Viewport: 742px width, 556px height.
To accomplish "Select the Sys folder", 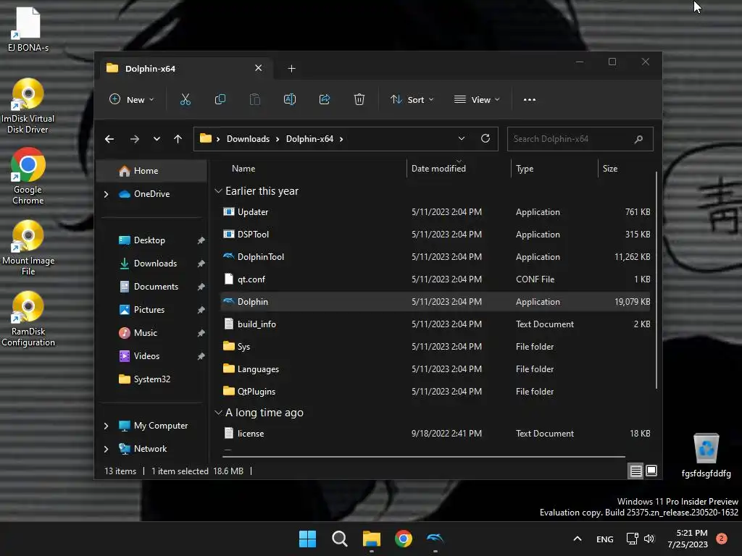I will [x=435, y=347].
